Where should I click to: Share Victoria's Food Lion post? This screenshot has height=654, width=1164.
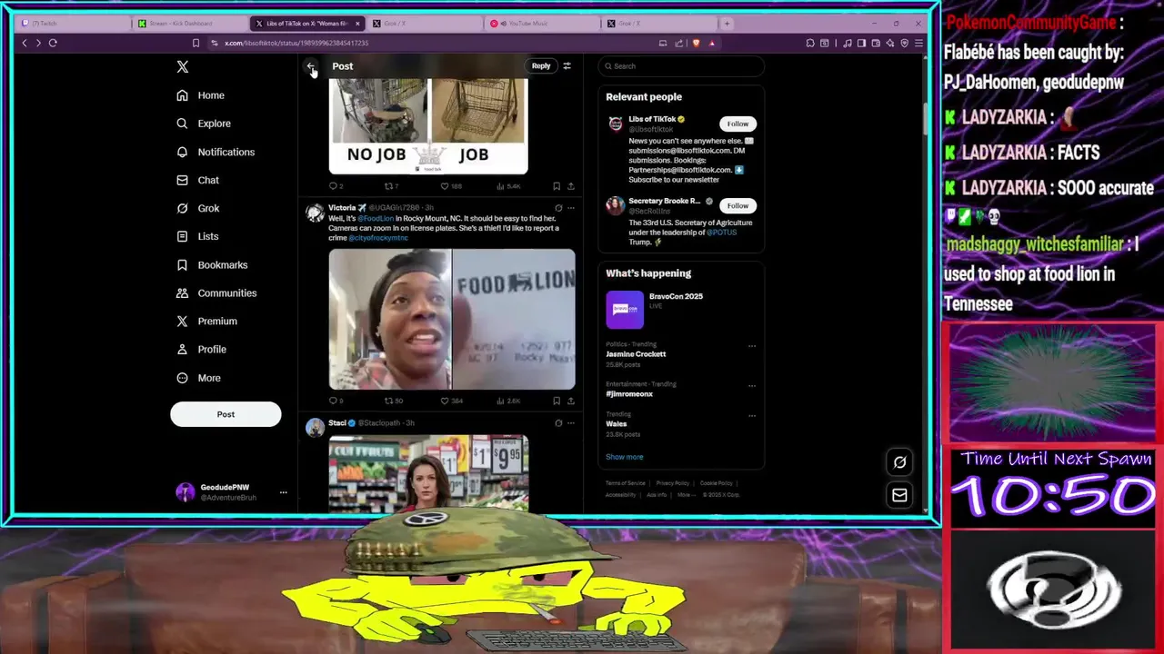coord(571,401)
